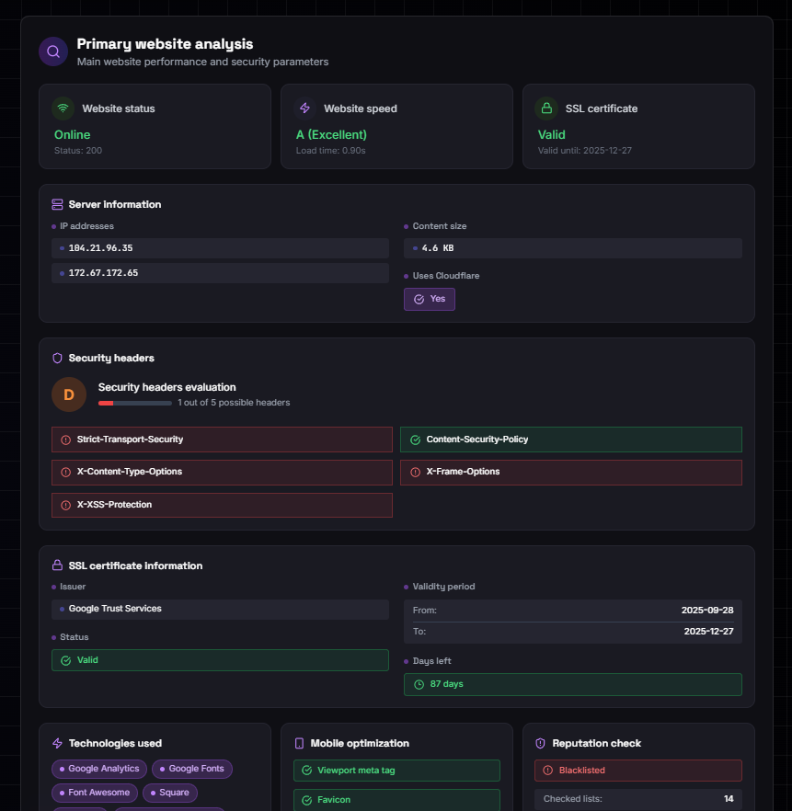Click the clock icon beside 87 days
The width and height of the screenshot is (792, 811).
click(419, 685)
